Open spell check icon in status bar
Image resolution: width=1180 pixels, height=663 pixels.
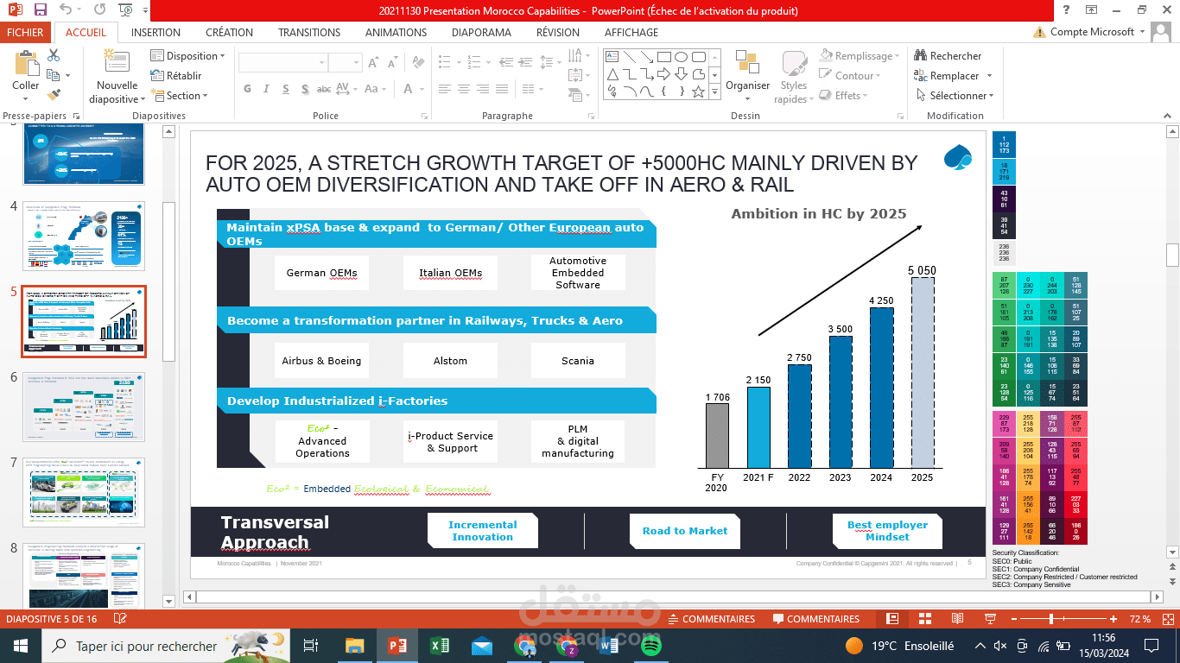[x=120, y=619]
